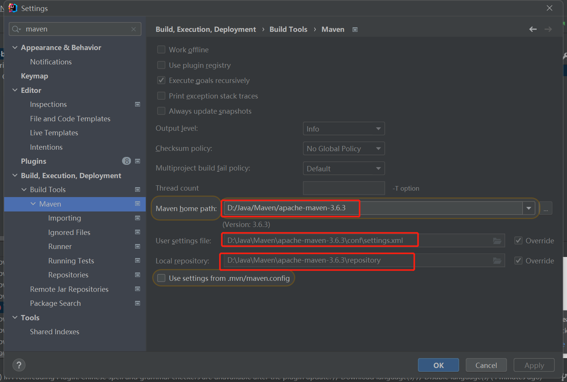
Task: Click project icon on Build Tools row
Action: [138, 189]
